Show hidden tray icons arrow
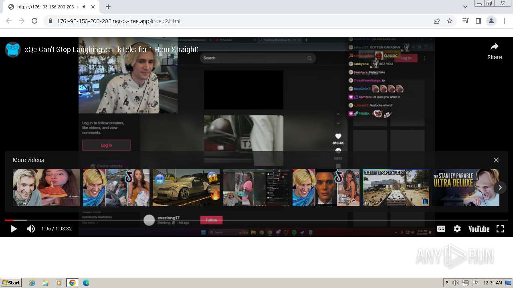Image resolution: width=513 pixels, height=288 pixels. point(447,283)
